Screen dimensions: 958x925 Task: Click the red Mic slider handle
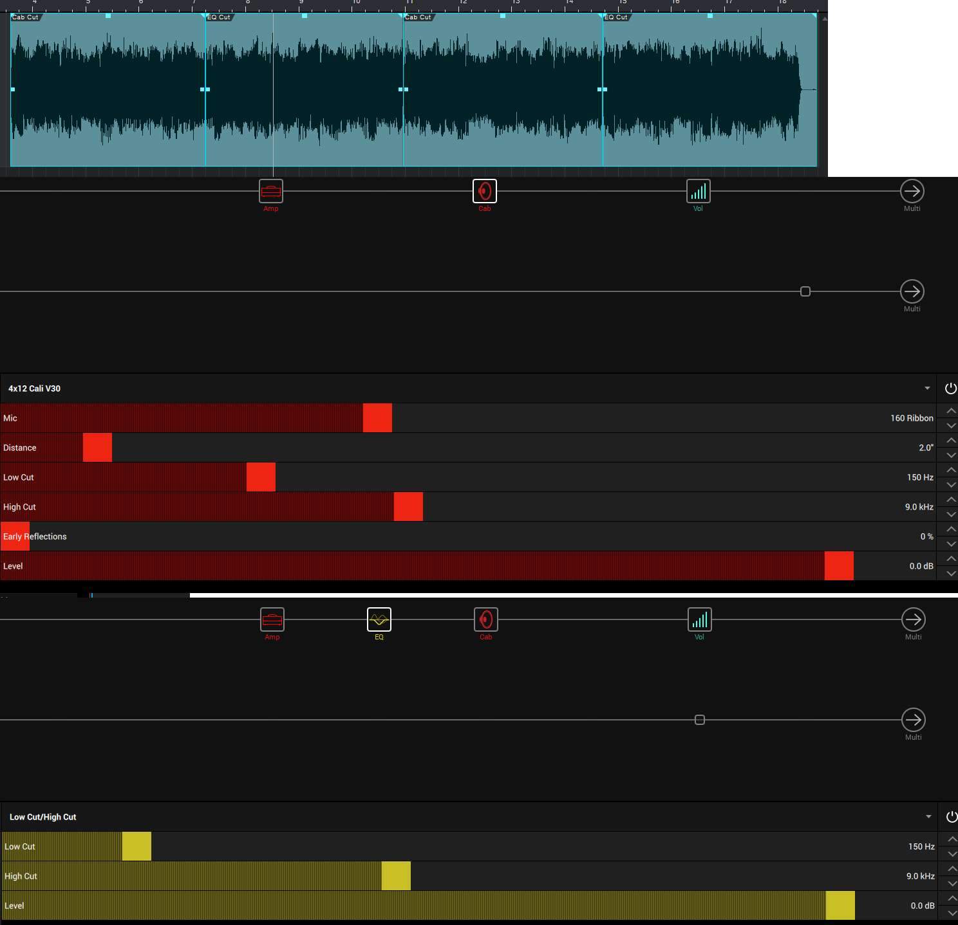pos(377,418)
